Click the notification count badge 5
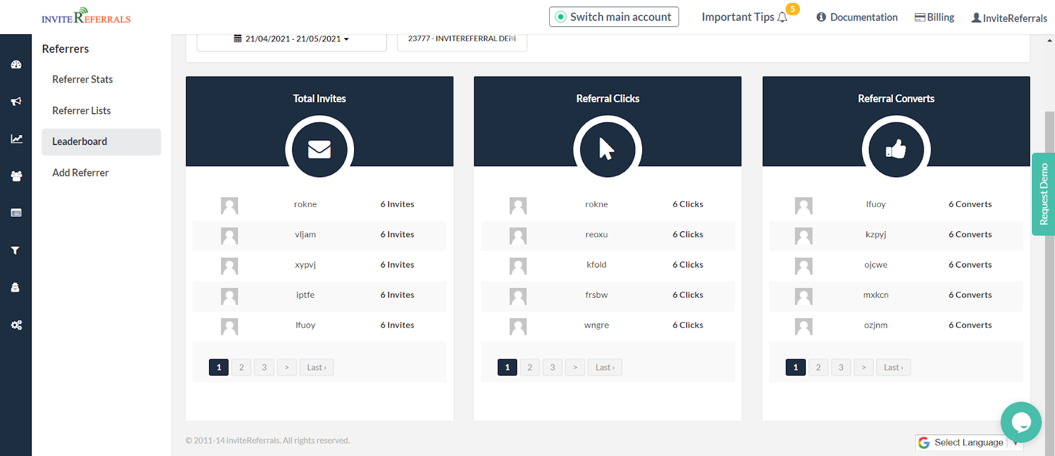Viewport: 1055px width, 456px height. click(x=793, y=9)
